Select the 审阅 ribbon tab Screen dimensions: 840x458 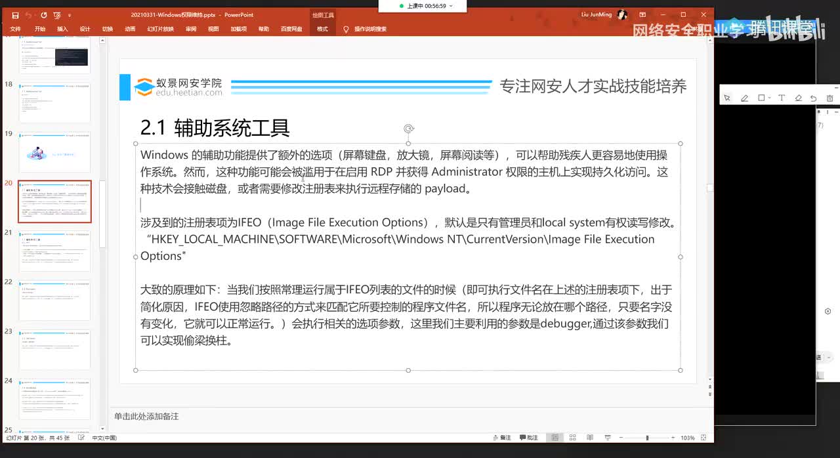191,29
